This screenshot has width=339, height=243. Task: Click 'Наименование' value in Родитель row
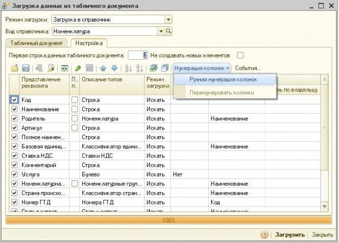pos(237,118)
